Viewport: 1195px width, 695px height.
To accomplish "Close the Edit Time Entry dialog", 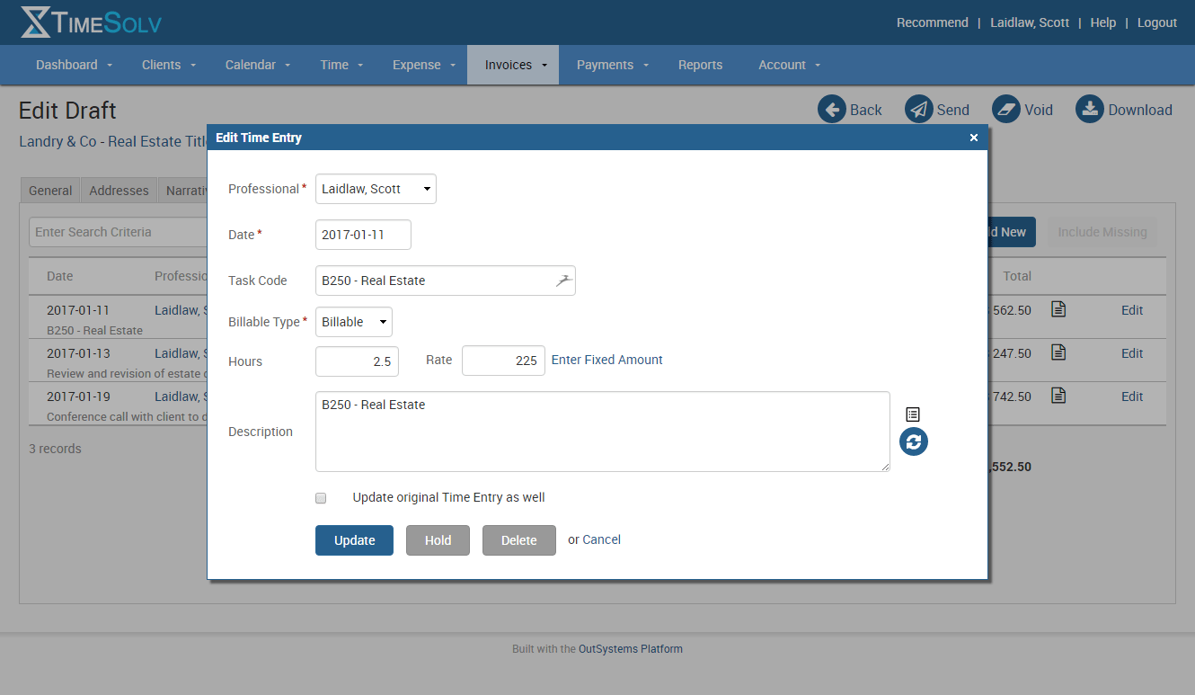I will tap(974, 138).
